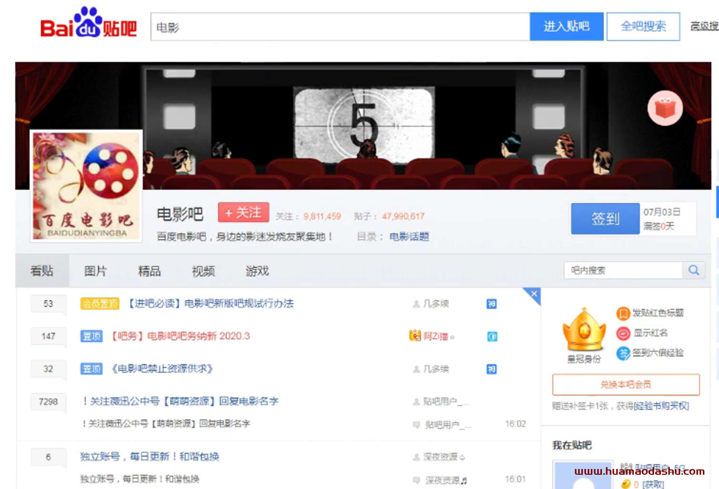The width and height of the screenshot is (719, 489).
Task: Click the Baidu Tieba logo
Action: click(89, 23)
